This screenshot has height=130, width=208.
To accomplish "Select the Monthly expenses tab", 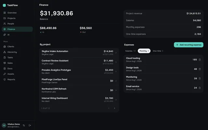I will [x=144, y=51].
